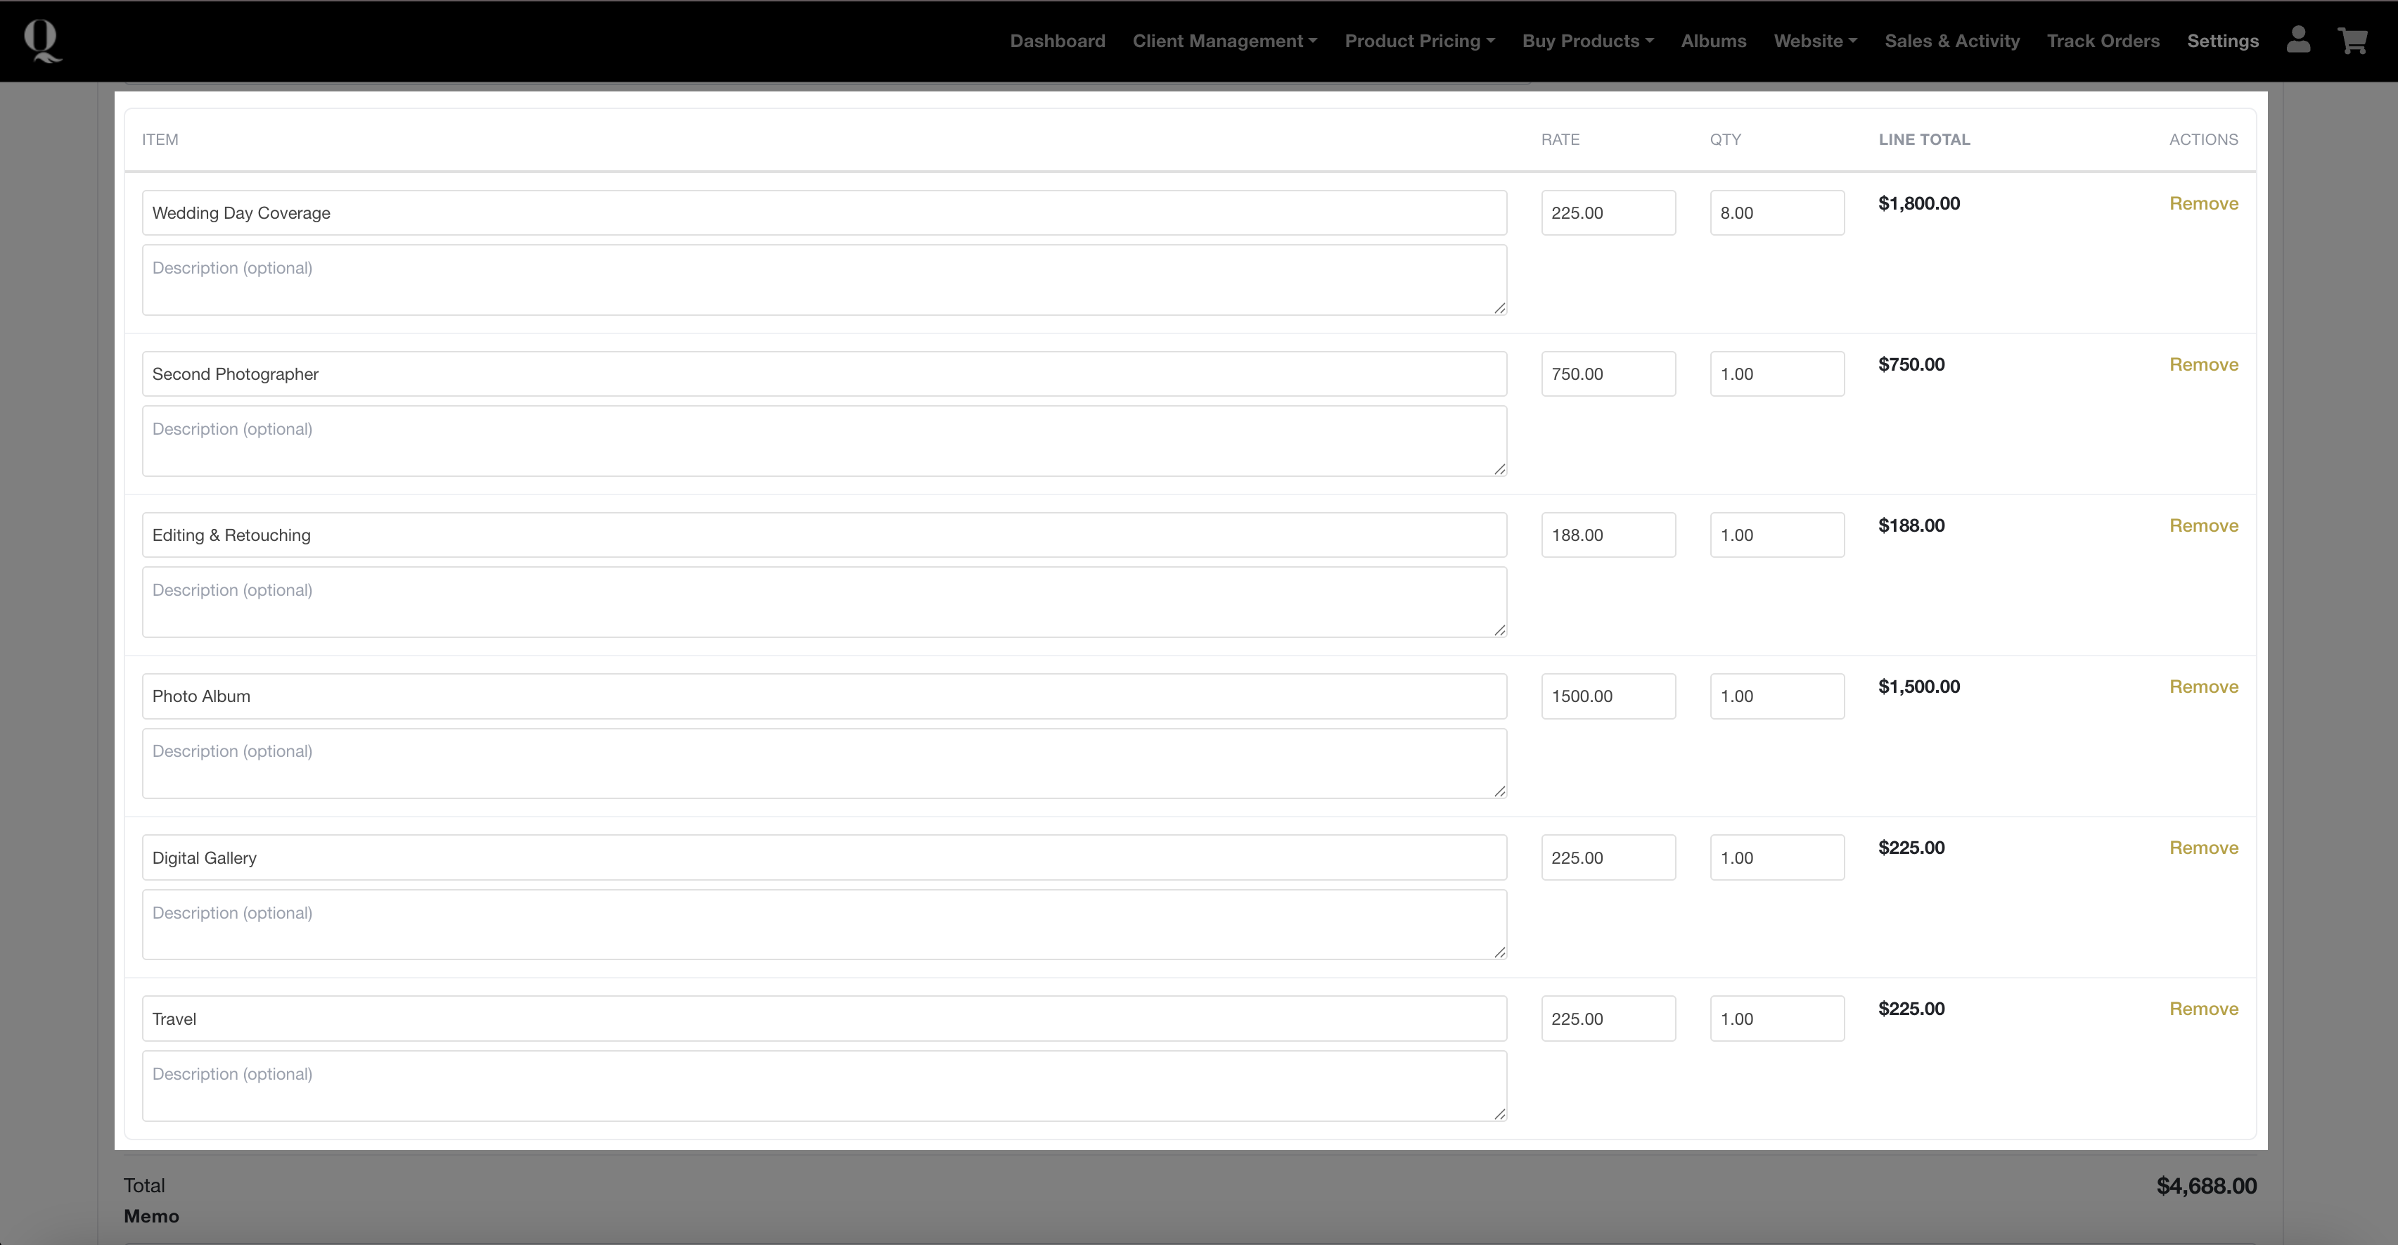Remove the Wedding Day Coverage line item
Image resolution: width=2398 pixels, height=1245 pixels.
point(2203,204)
